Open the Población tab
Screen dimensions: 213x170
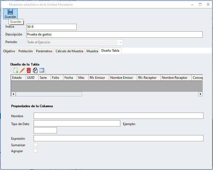coord(25,51)
